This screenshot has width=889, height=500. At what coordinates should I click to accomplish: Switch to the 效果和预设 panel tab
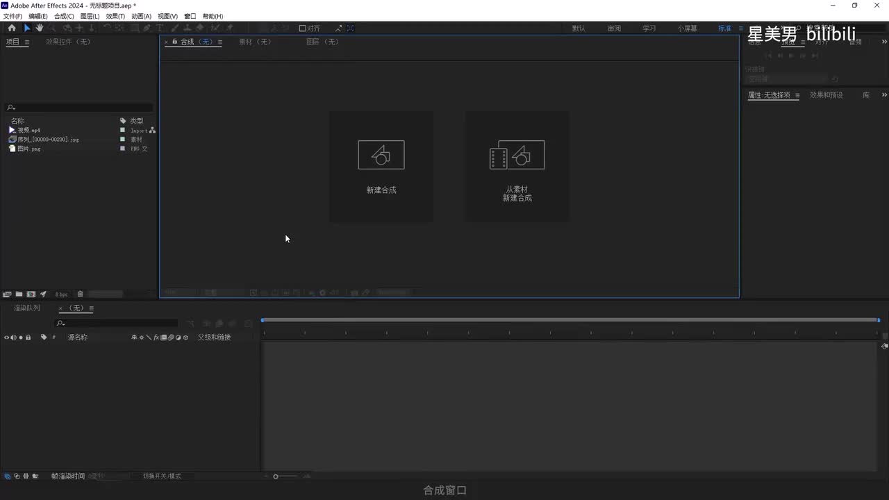click(x=826, y=95)
